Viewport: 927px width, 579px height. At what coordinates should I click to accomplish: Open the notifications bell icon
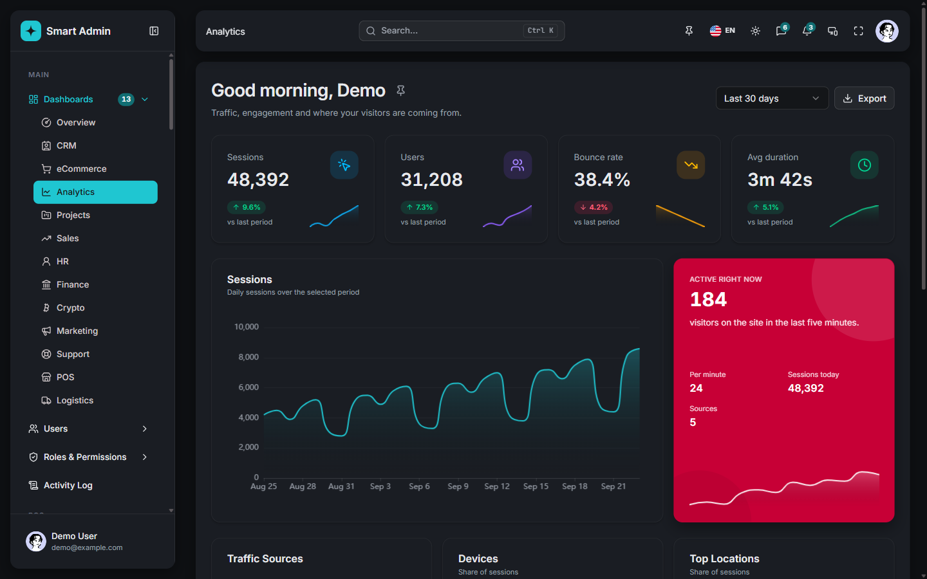[x=807, y=31]
